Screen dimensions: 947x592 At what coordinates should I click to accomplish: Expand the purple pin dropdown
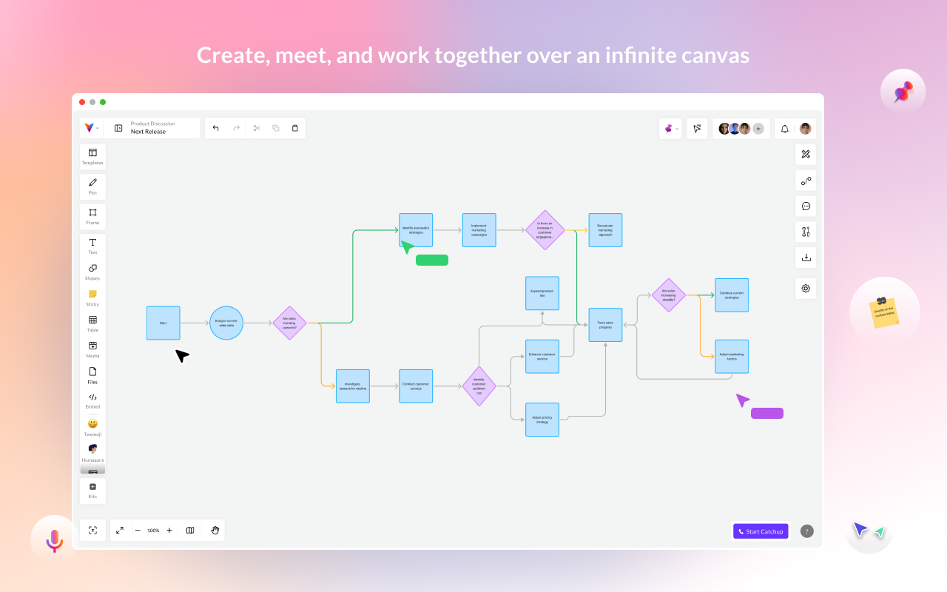click(671, 128)
